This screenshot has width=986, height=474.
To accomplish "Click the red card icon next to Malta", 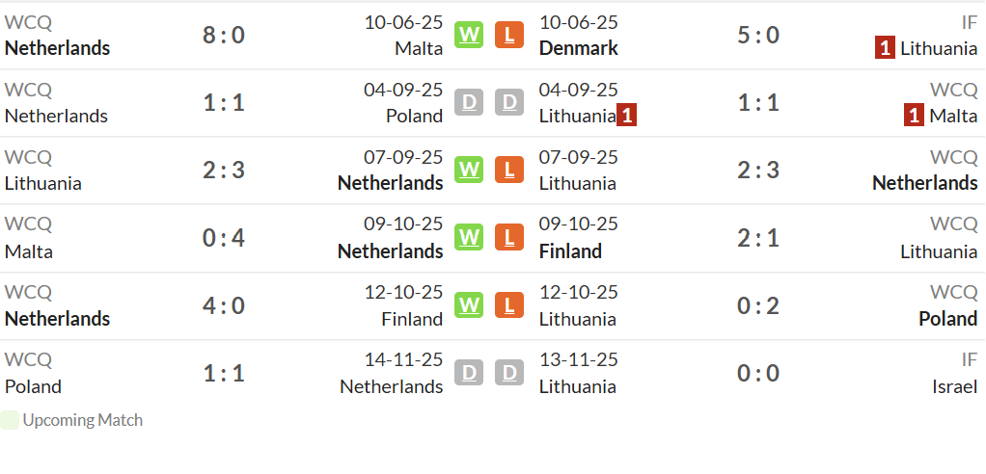I will [x=915, y=116].
